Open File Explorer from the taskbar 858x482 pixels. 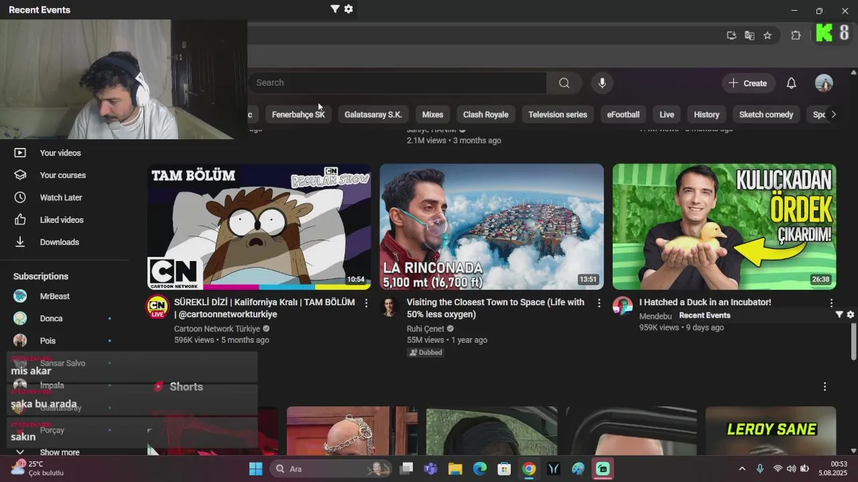(455, 469)
